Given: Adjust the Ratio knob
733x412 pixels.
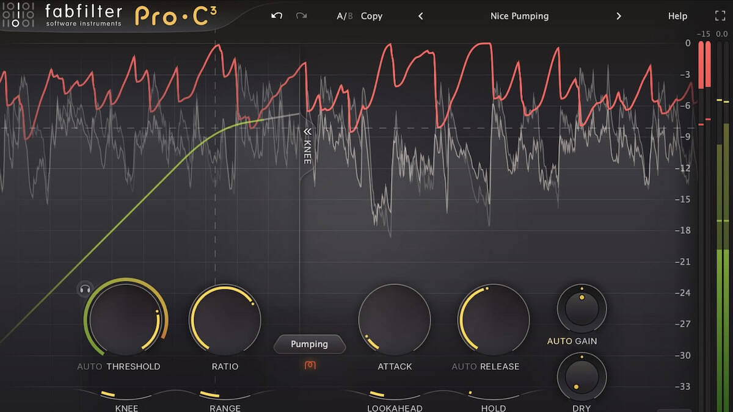Looking at the screenshot, I should 225,319.
